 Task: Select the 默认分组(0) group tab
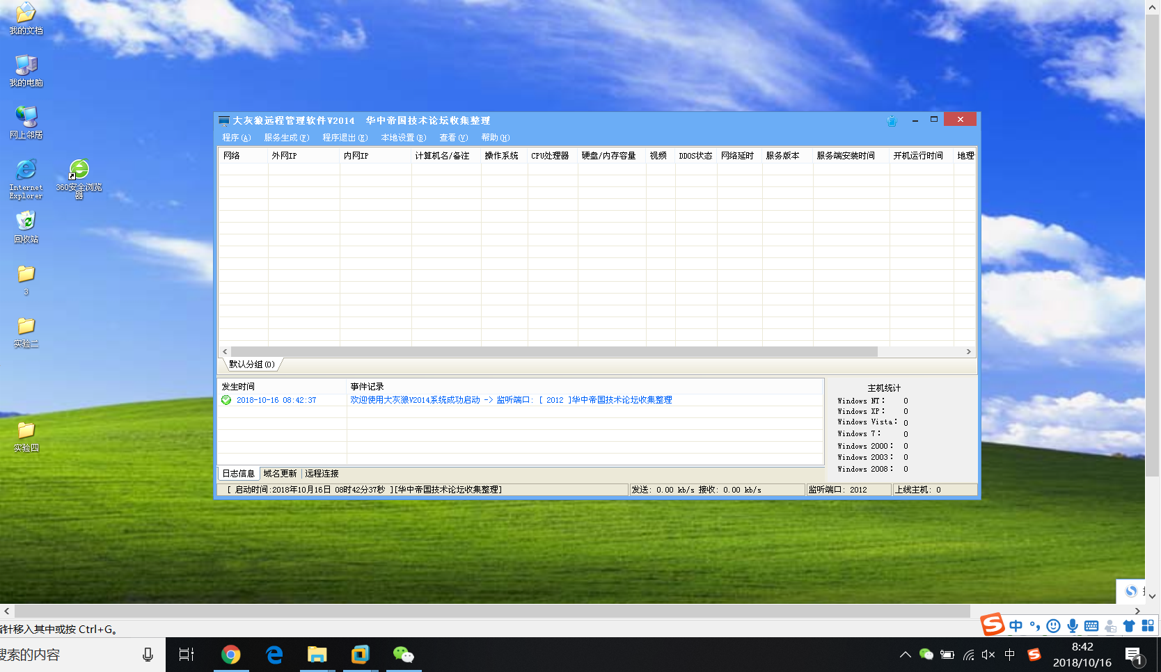click(x=252, y=365)
